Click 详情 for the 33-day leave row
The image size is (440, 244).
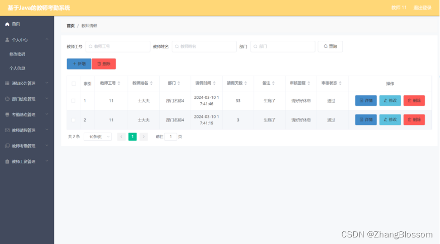pos(366,100)
